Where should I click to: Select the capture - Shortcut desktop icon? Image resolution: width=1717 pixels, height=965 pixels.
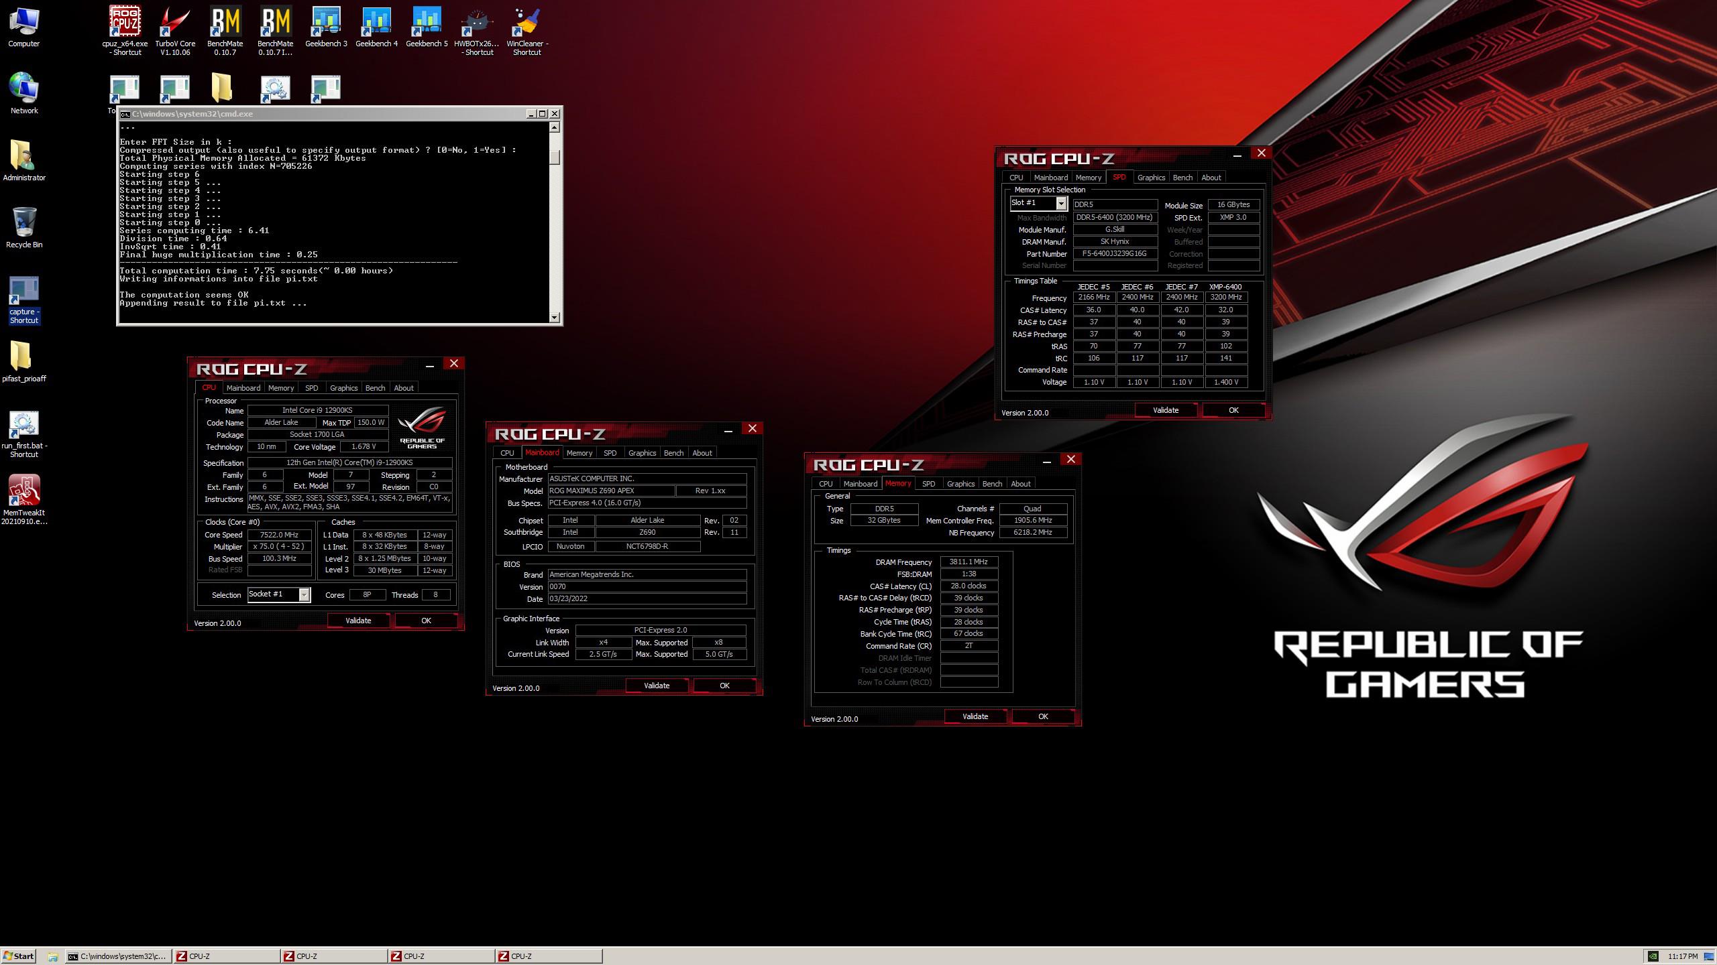click(23, 300)
